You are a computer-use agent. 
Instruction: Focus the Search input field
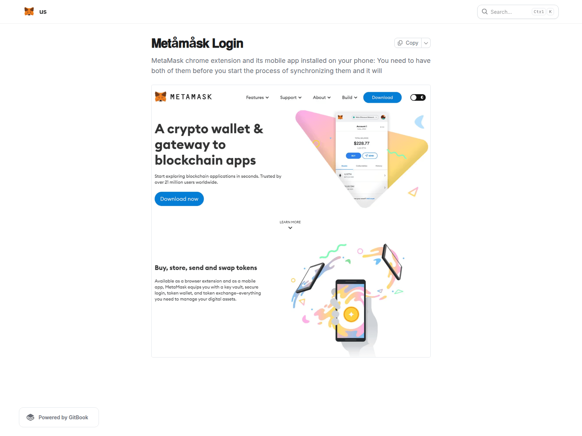point(518,12)
